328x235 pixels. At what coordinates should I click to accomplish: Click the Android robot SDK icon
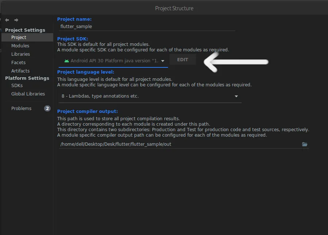67,61
